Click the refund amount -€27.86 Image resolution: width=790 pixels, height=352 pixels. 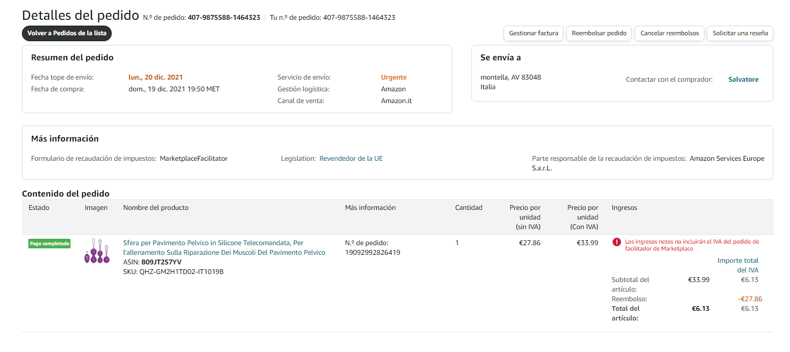(x=750, y=299)
